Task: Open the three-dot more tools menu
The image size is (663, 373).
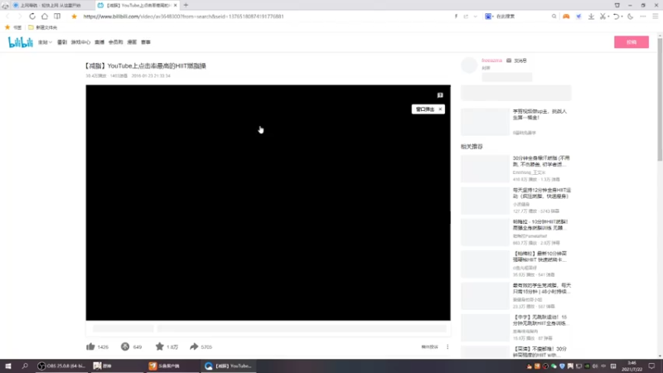Action: click(x=643, y=17)
